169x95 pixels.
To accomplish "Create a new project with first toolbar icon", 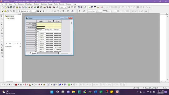I will pos(3,7).
